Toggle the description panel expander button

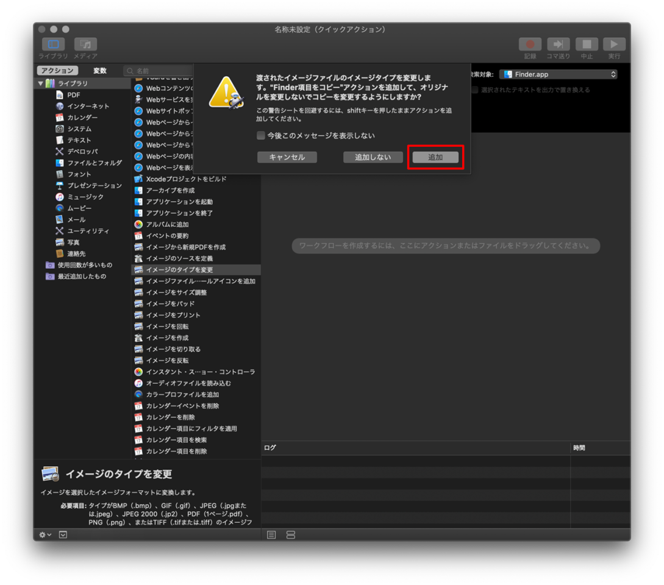[63, 534]
